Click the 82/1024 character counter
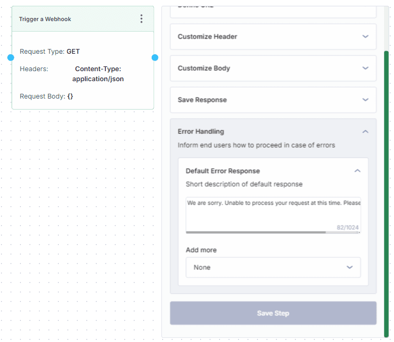 tap(348, 228)
